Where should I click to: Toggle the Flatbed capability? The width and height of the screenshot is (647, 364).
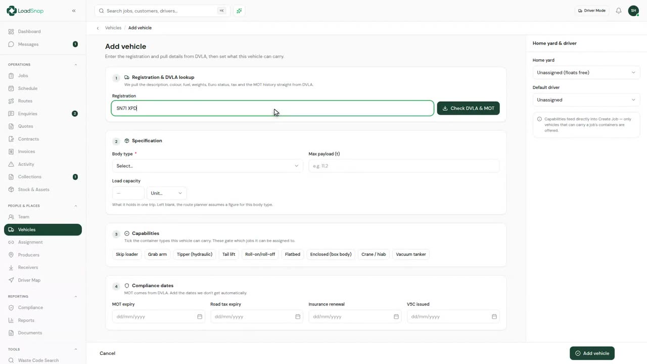[x=293, y=254]
